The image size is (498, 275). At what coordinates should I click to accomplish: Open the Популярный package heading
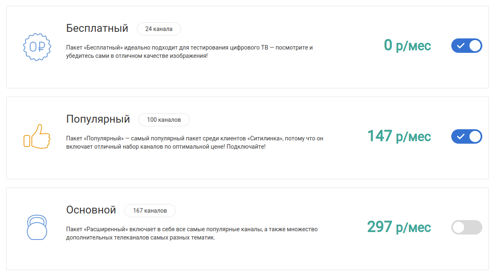point(98,119)
